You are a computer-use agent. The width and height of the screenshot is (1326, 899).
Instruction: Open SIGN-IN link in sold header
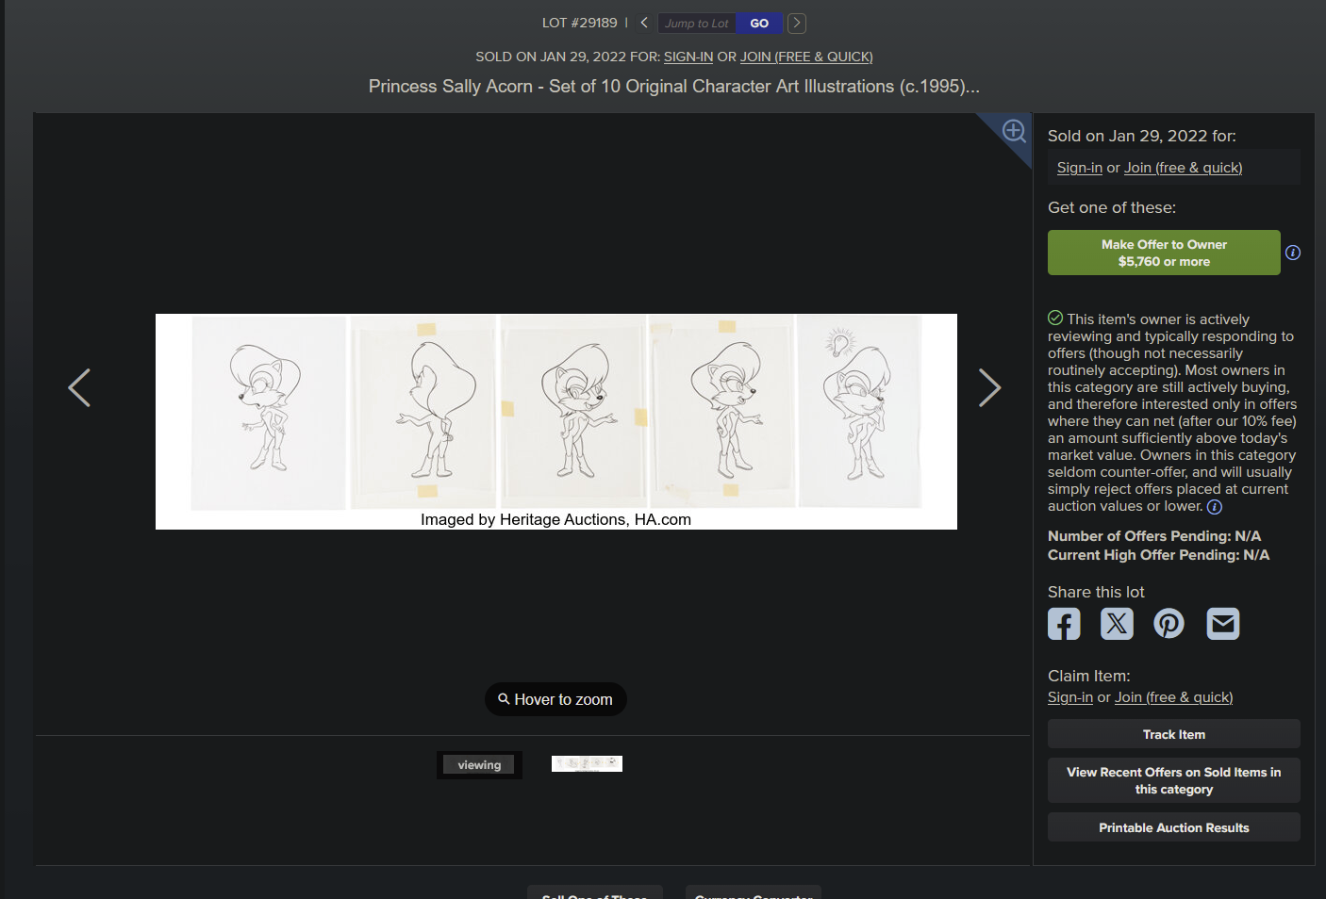pyautogui.click(x=688, y=57)
